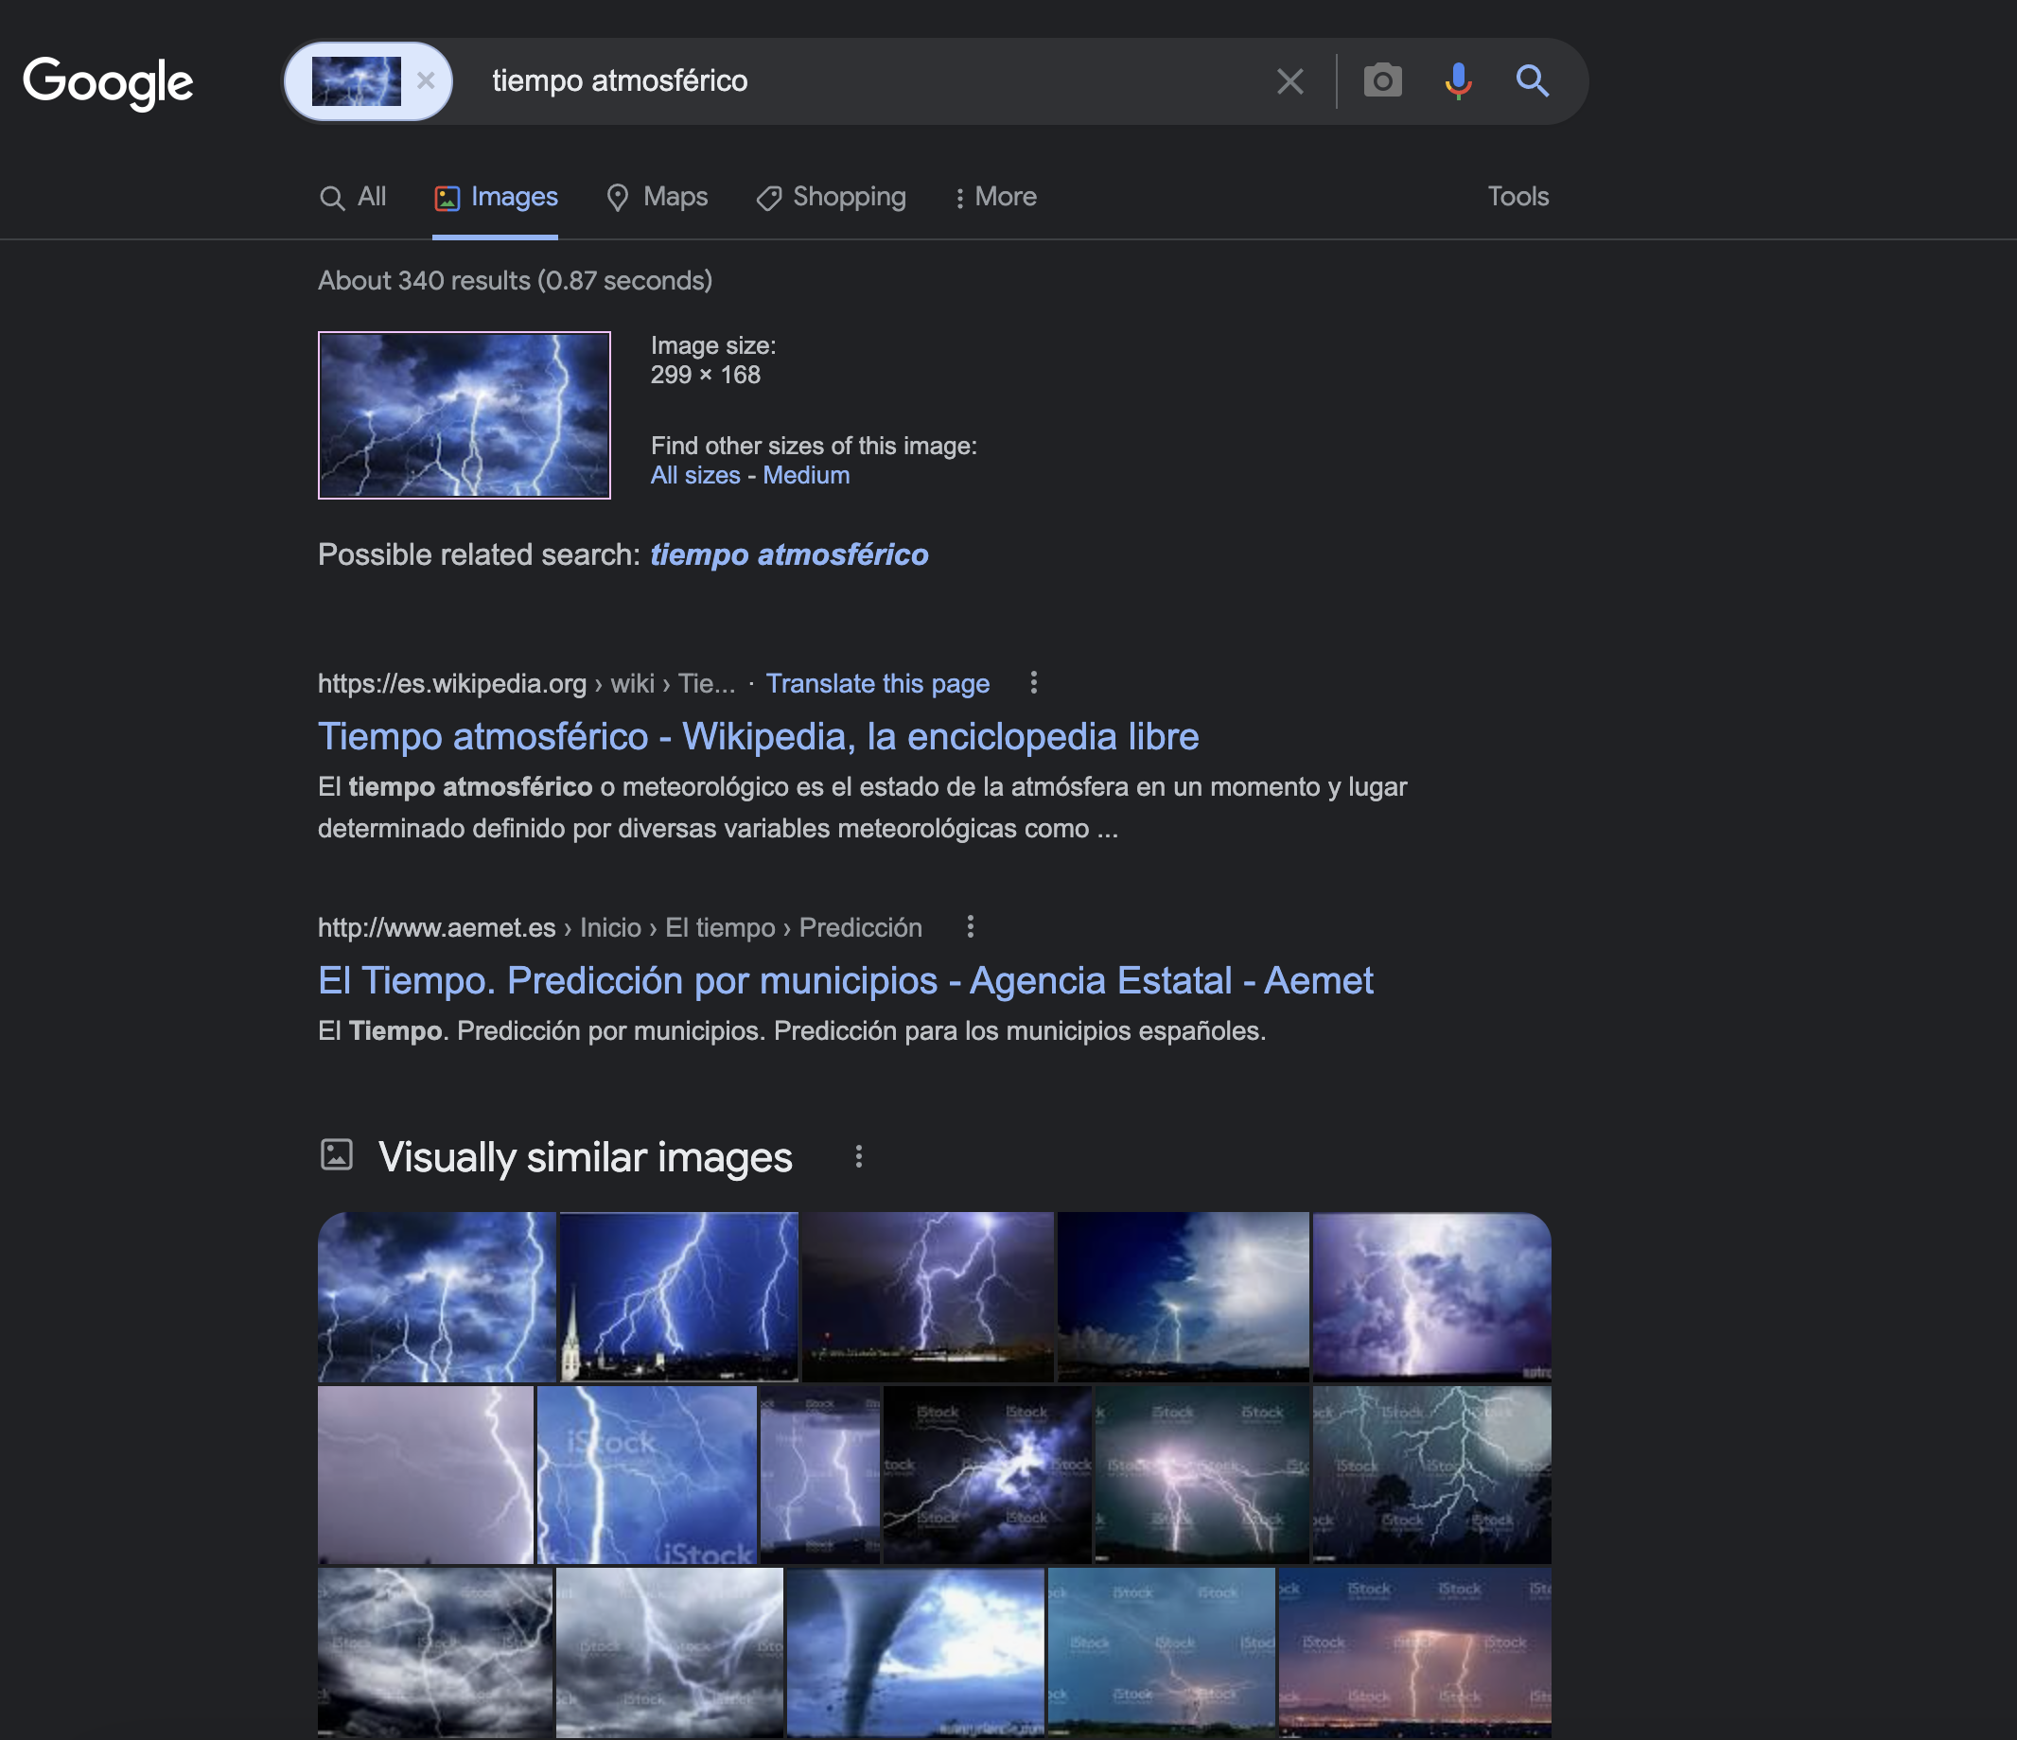Switch to the Shopping tab
The width and height of the screenshot is (2017, 1740).
coord(832,198)
